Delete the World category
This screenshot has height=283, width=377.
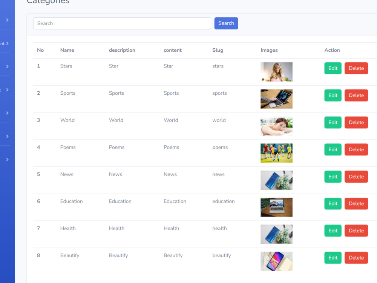tap(356, 123)
